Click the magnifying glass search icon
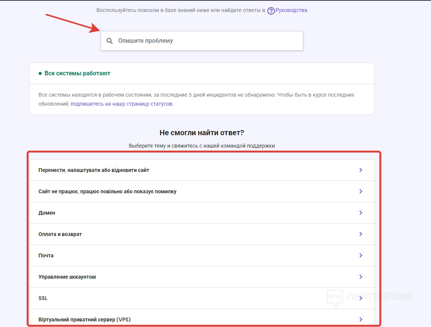The image size is (431, 327). [x=110, y=41]
